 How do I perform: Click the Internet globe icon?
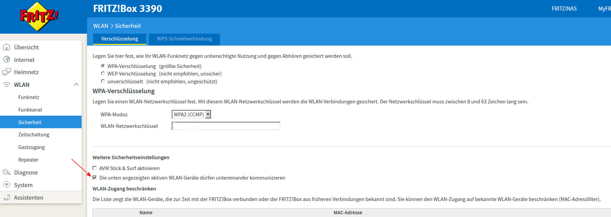point(6,60)
